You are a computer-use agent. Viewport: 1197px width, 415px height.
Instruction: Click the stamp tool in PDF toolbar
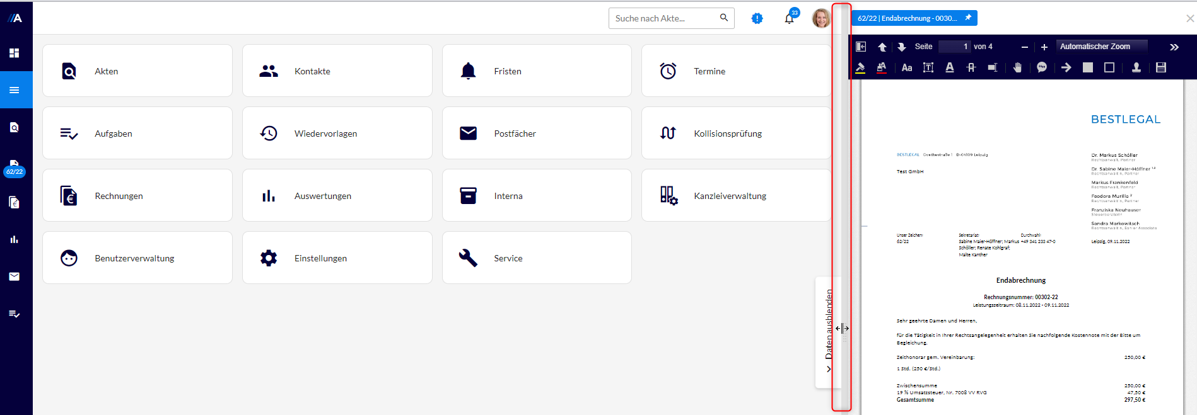tap(1136, 67)
